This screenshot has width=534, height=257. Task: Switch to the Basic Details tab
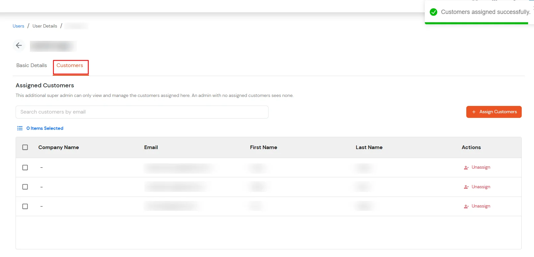32,65
